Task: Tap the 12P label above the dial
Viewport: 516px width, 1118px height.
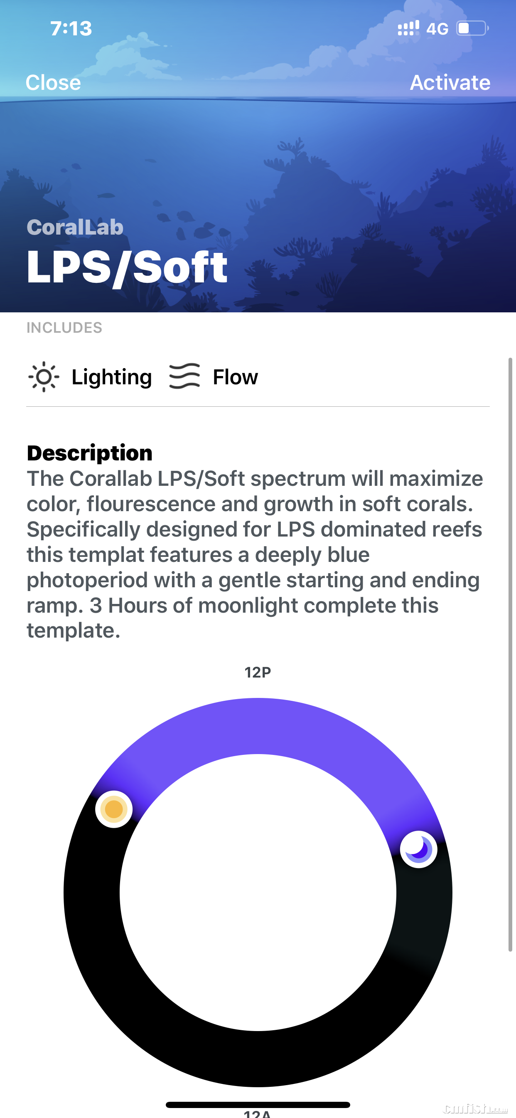Action: pyautogui.click(x=258, y=672)
